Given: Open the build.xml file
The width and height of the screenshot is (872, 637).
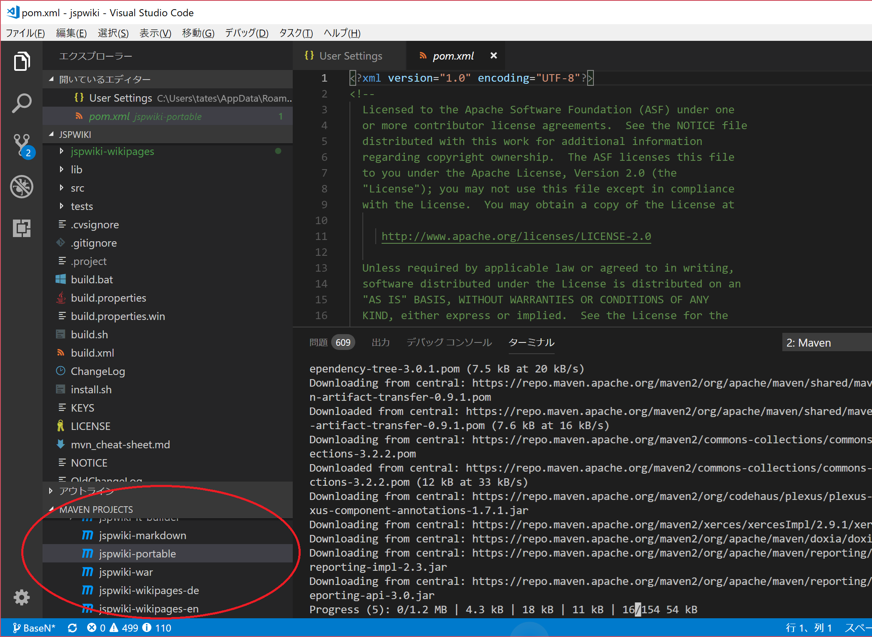Looking at the screenshot, I should [168, 353].
